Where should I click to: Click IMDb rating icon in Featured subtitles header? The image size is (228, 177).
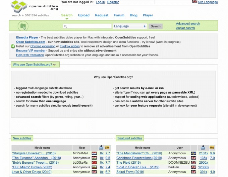click(x=212, y=148)
